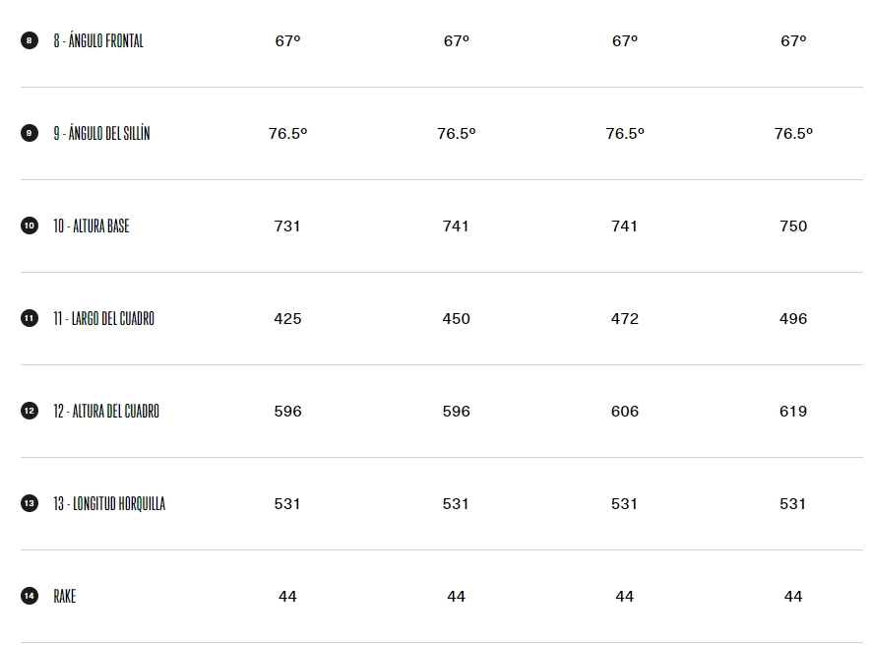Click the number 14 circle icon
The image size is (871, 645).
coord(30,596)
